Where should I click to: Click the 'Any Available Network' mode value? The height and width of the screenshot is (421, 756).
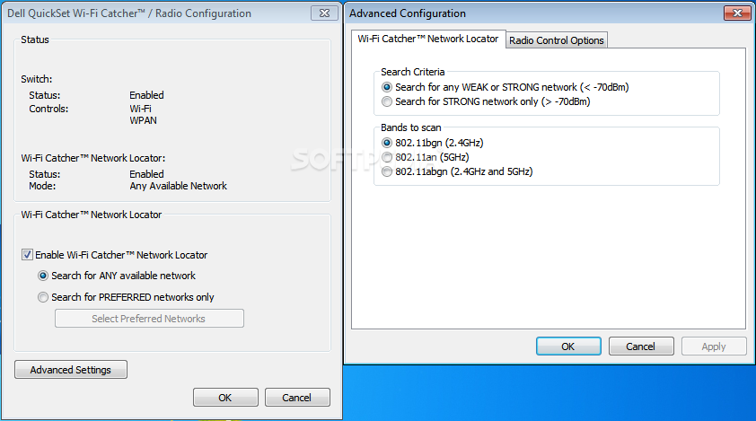pyautogui.click(x=179, y=186)
